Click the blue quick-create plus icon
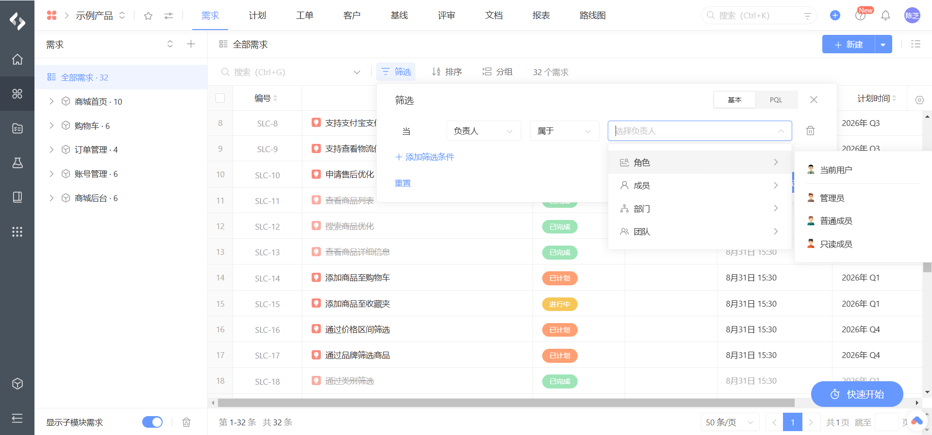Viewport: 932px width, 435px height. (835, 16)
